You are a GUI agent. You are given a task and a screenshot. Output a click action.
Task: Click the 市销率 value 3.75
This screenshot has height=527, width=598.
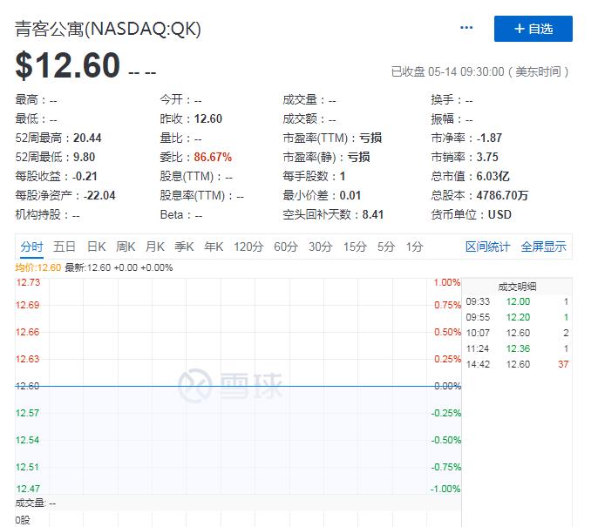coord(487,157)
